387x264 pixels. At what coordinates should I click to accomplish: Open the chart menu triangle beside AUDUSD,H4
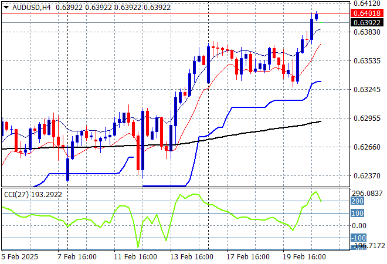6,8
